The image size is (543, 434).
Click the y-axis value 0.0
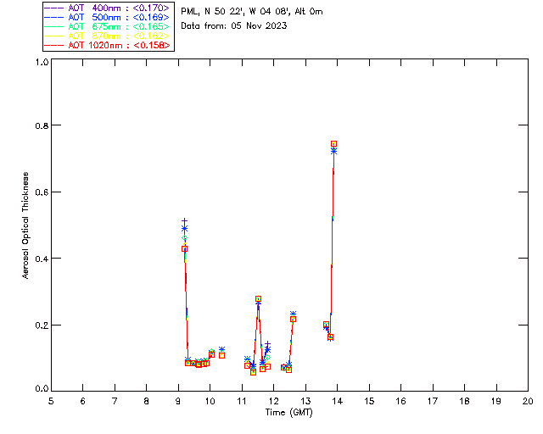[x=42, y=389]
